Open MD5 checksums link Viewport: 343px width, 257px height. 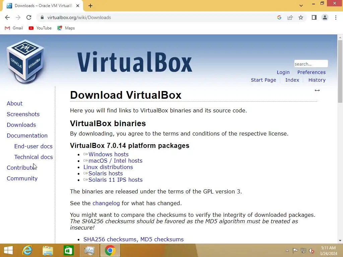tap(162, 239)
